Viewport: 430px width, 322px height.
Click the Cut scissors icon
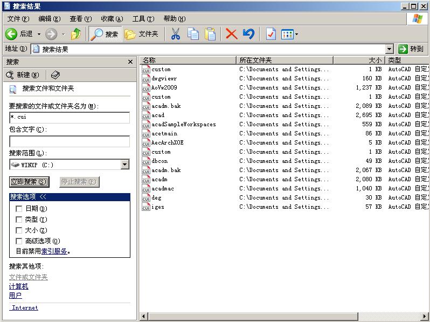tap(176, 34)
